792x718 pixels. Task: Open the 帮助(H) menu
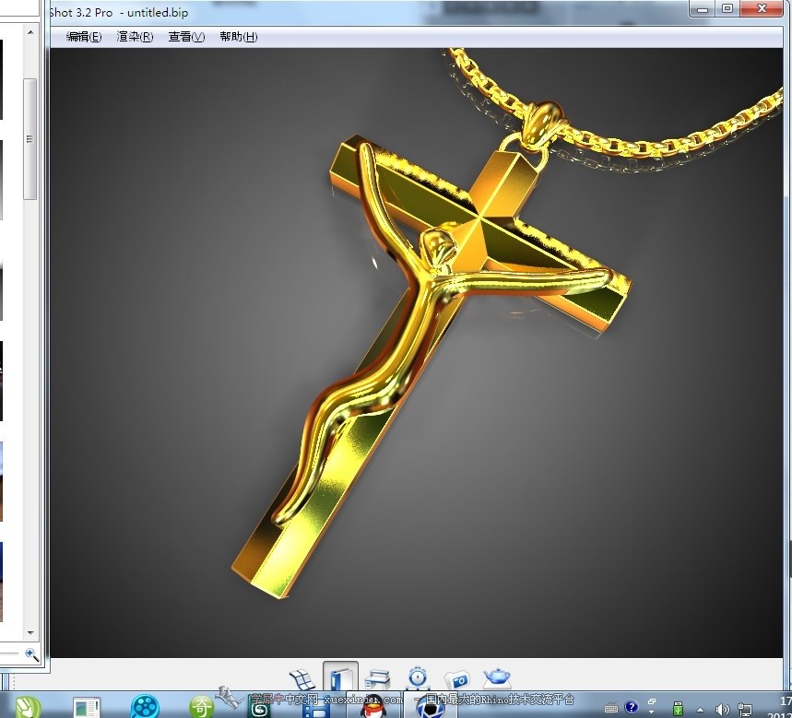[239, 37]
